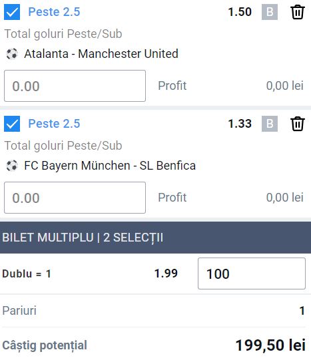Image resolution: width=311 pixels, height=360 pixels.
Task: Click the football icon next to FC Bayern München
Action: (x=12, y=166)
